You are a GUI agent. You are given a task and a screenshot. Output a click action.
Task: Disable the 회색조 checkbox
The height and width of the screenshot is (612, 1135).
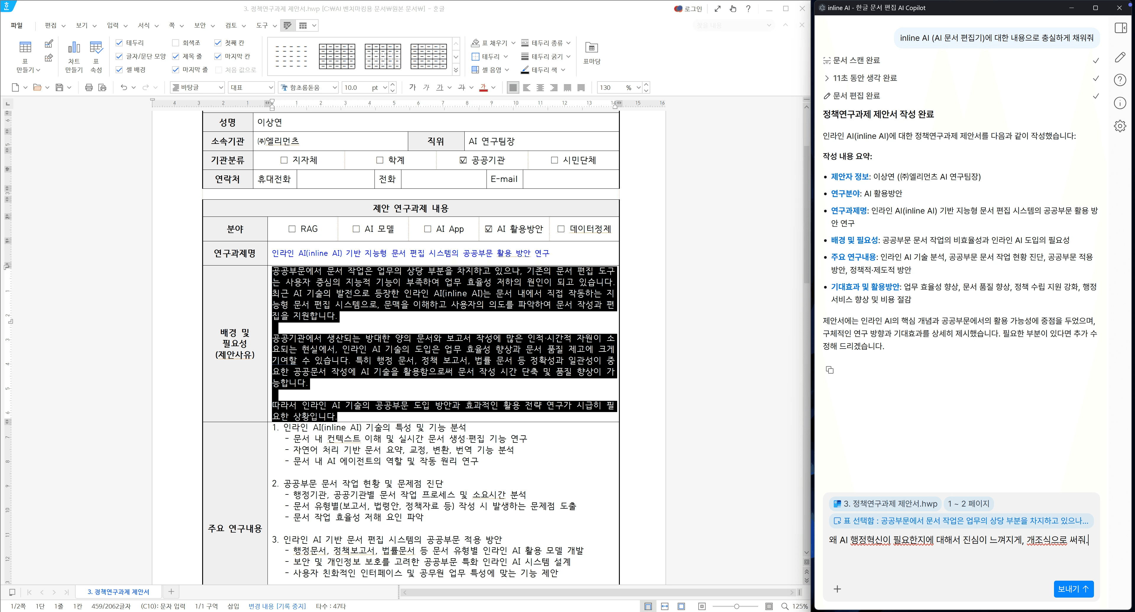click(x=176, y=43)
